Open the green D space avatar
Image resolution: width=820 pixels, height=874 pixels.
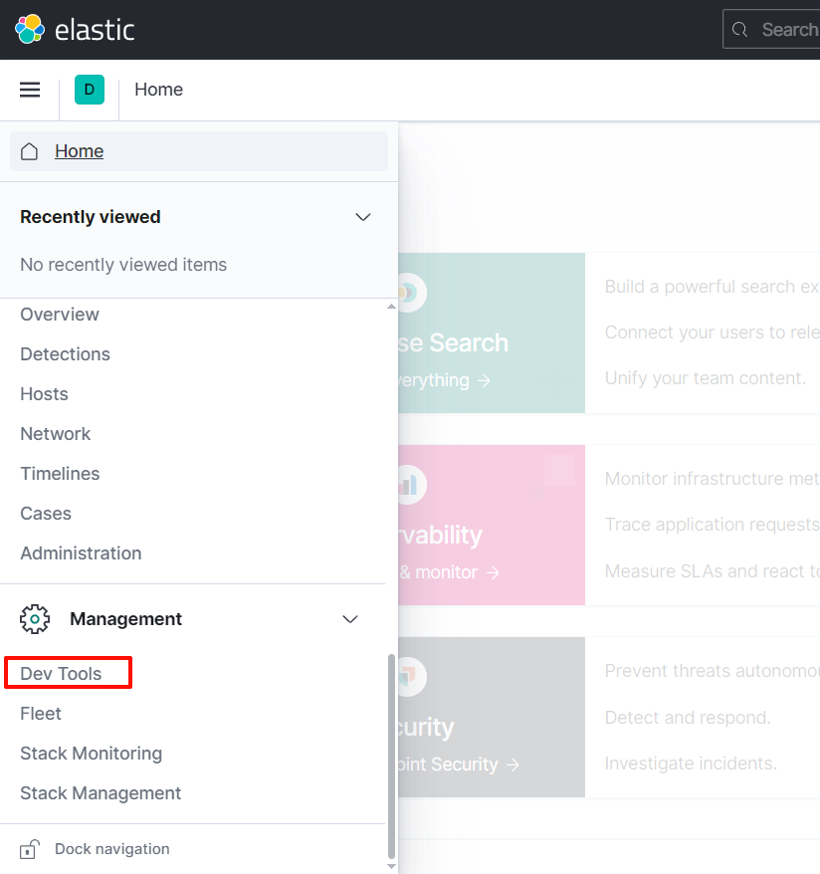(90, 90)
